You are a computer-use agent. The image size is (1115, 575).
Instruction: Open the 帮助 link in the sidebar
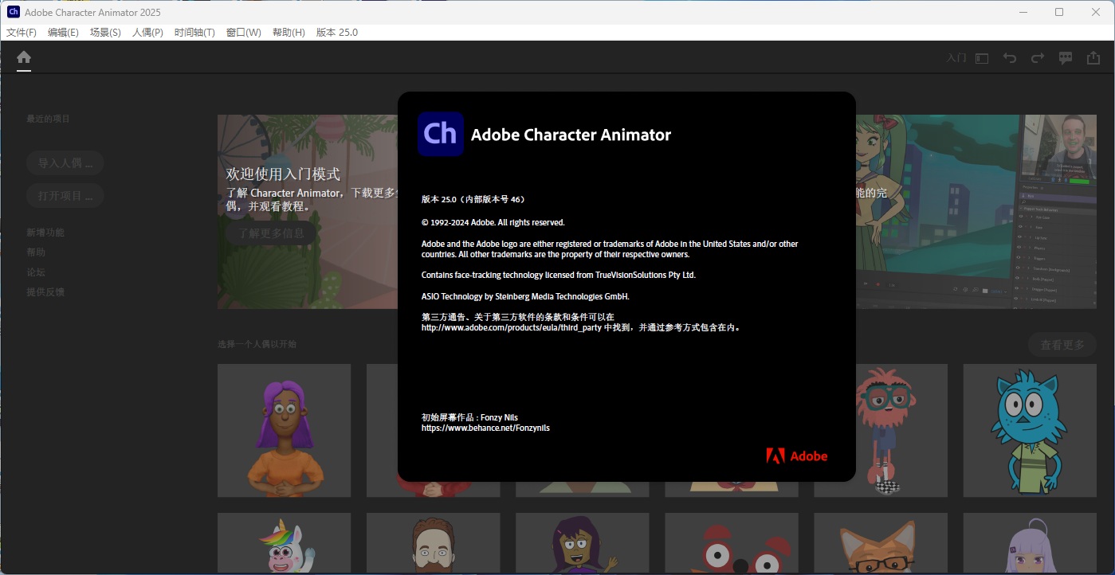[x=36, y=252]
